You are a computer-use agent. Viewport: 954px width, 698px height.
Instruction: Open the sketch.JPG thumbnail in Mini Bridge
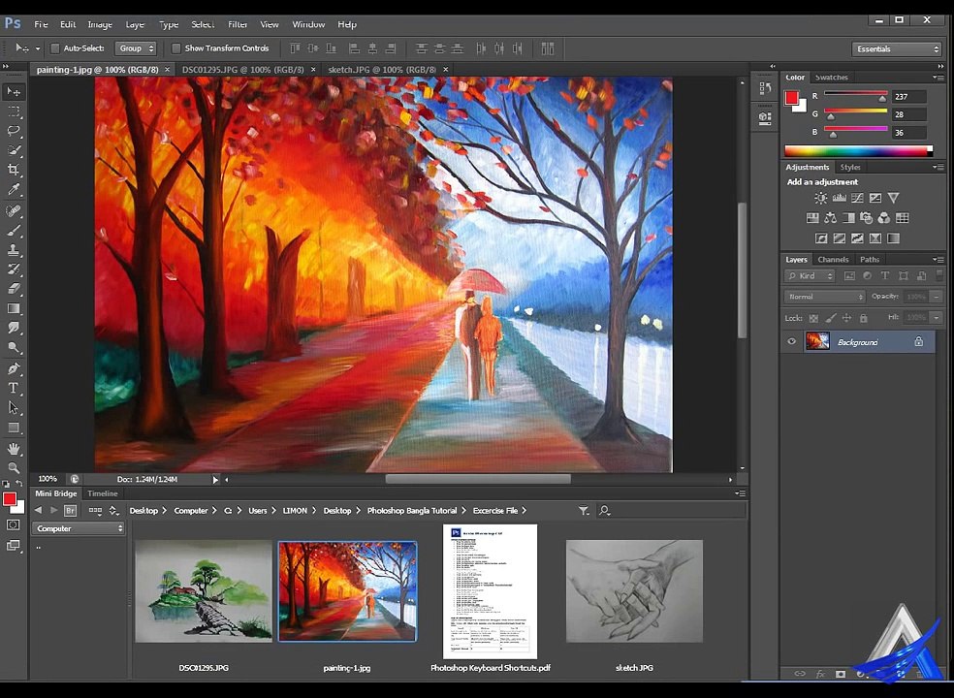pyautogui.click(x=634, y=591)
